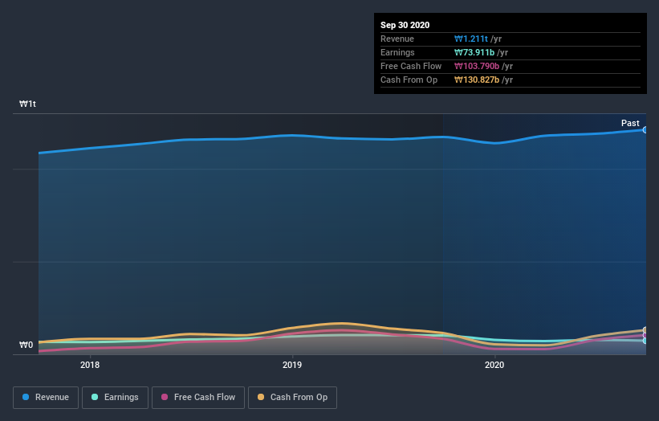This screenshot has height=421, width=659.
Task: Click the 2020 x-axis label
Action: [494, 365]
